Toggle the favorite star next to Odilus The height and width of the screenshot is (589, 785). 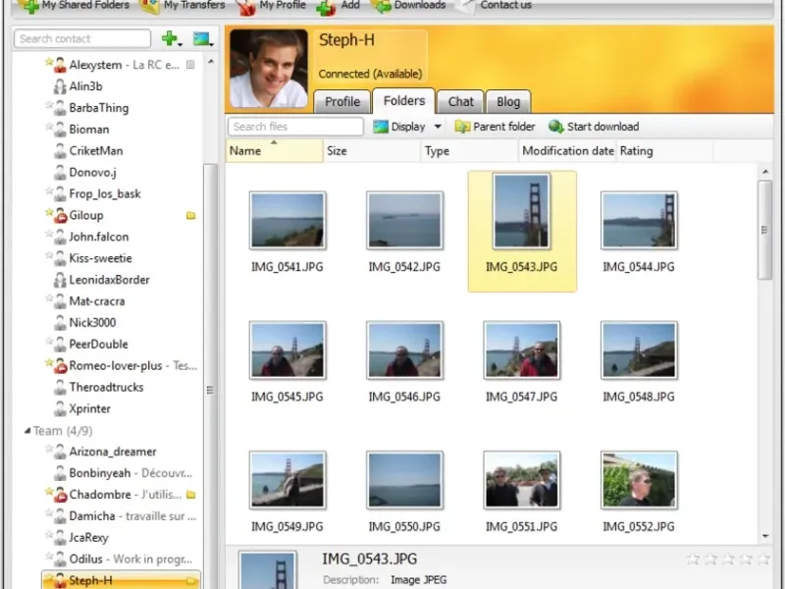click(49, 558)
